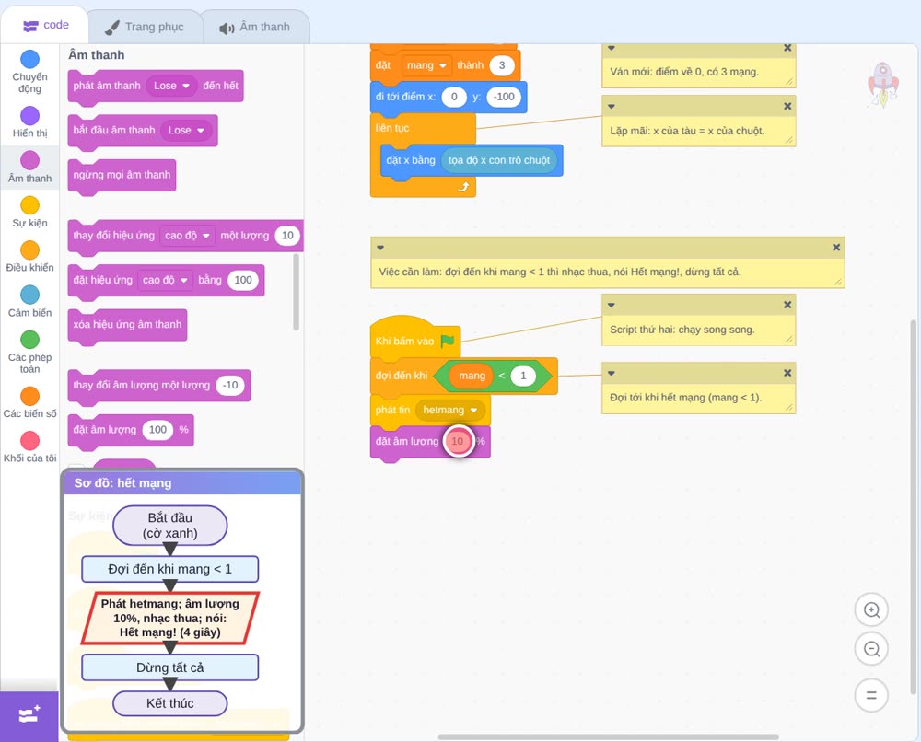Open the 'mang' variable dropdown in đặt block

point(426,65)
